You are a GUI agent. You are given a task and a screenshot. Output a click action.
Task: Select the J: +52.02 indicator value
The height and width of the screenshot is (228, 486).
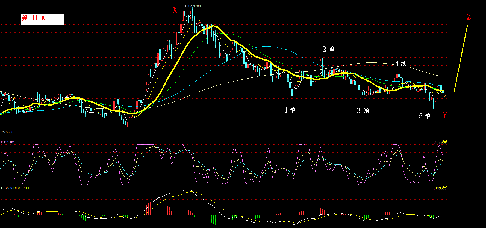tap(7, 142)
